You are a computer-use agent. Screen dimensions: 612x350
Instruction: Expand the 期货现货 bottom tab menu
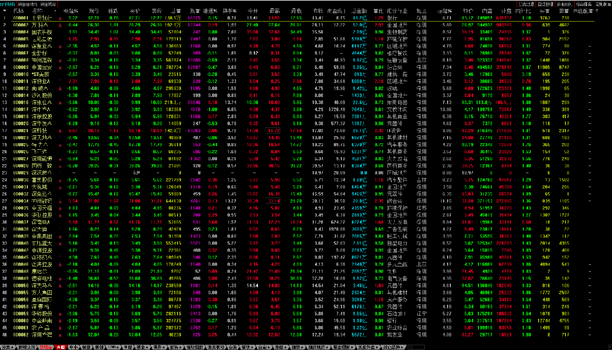coord(326,347)
